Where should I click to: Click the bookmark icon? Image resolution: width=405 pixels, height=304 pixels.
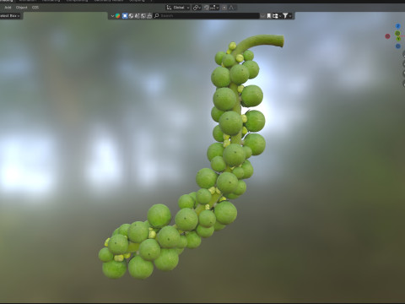(269, 16)
